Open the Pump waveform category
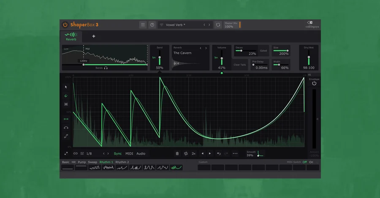This screenshot has width=380, height=198. (x=82, y=162)
